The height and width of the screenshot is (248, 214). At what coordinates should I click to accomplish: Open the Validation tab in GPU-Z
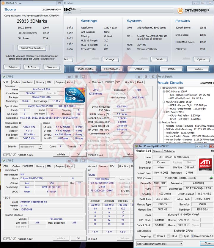169,151
